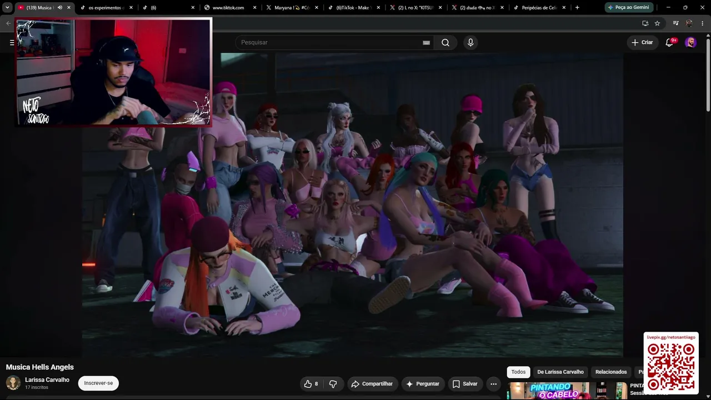Mute the audio on the Musica tab

[x=59, y=7]
